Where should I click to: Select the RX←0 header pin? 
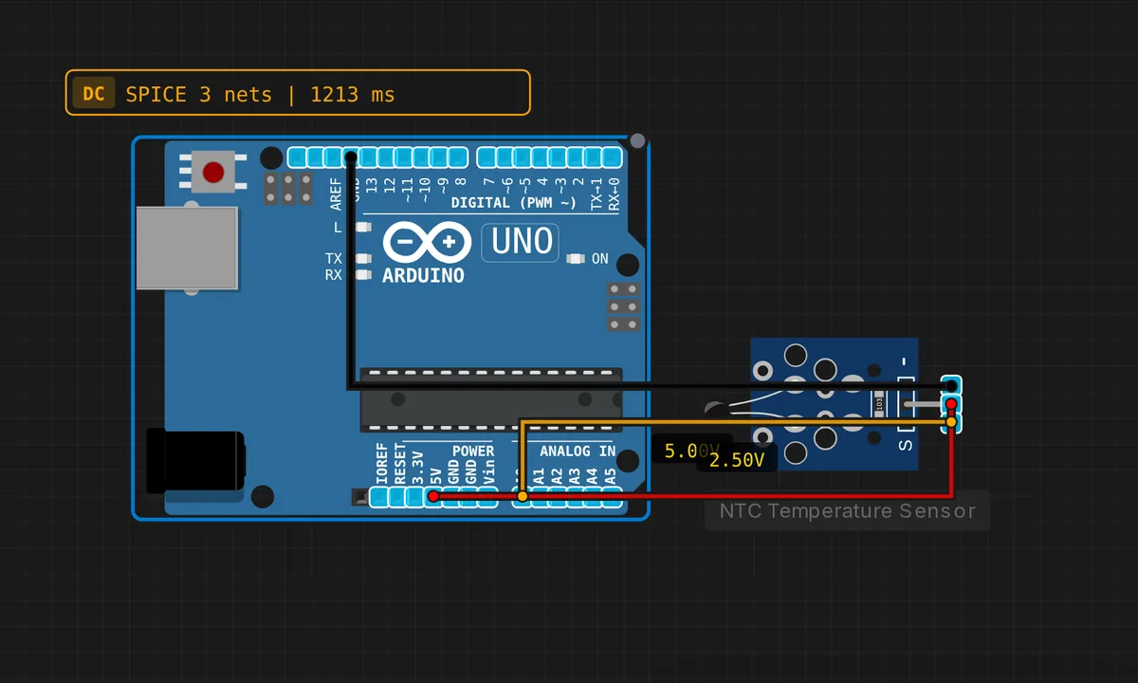point(613,157)
